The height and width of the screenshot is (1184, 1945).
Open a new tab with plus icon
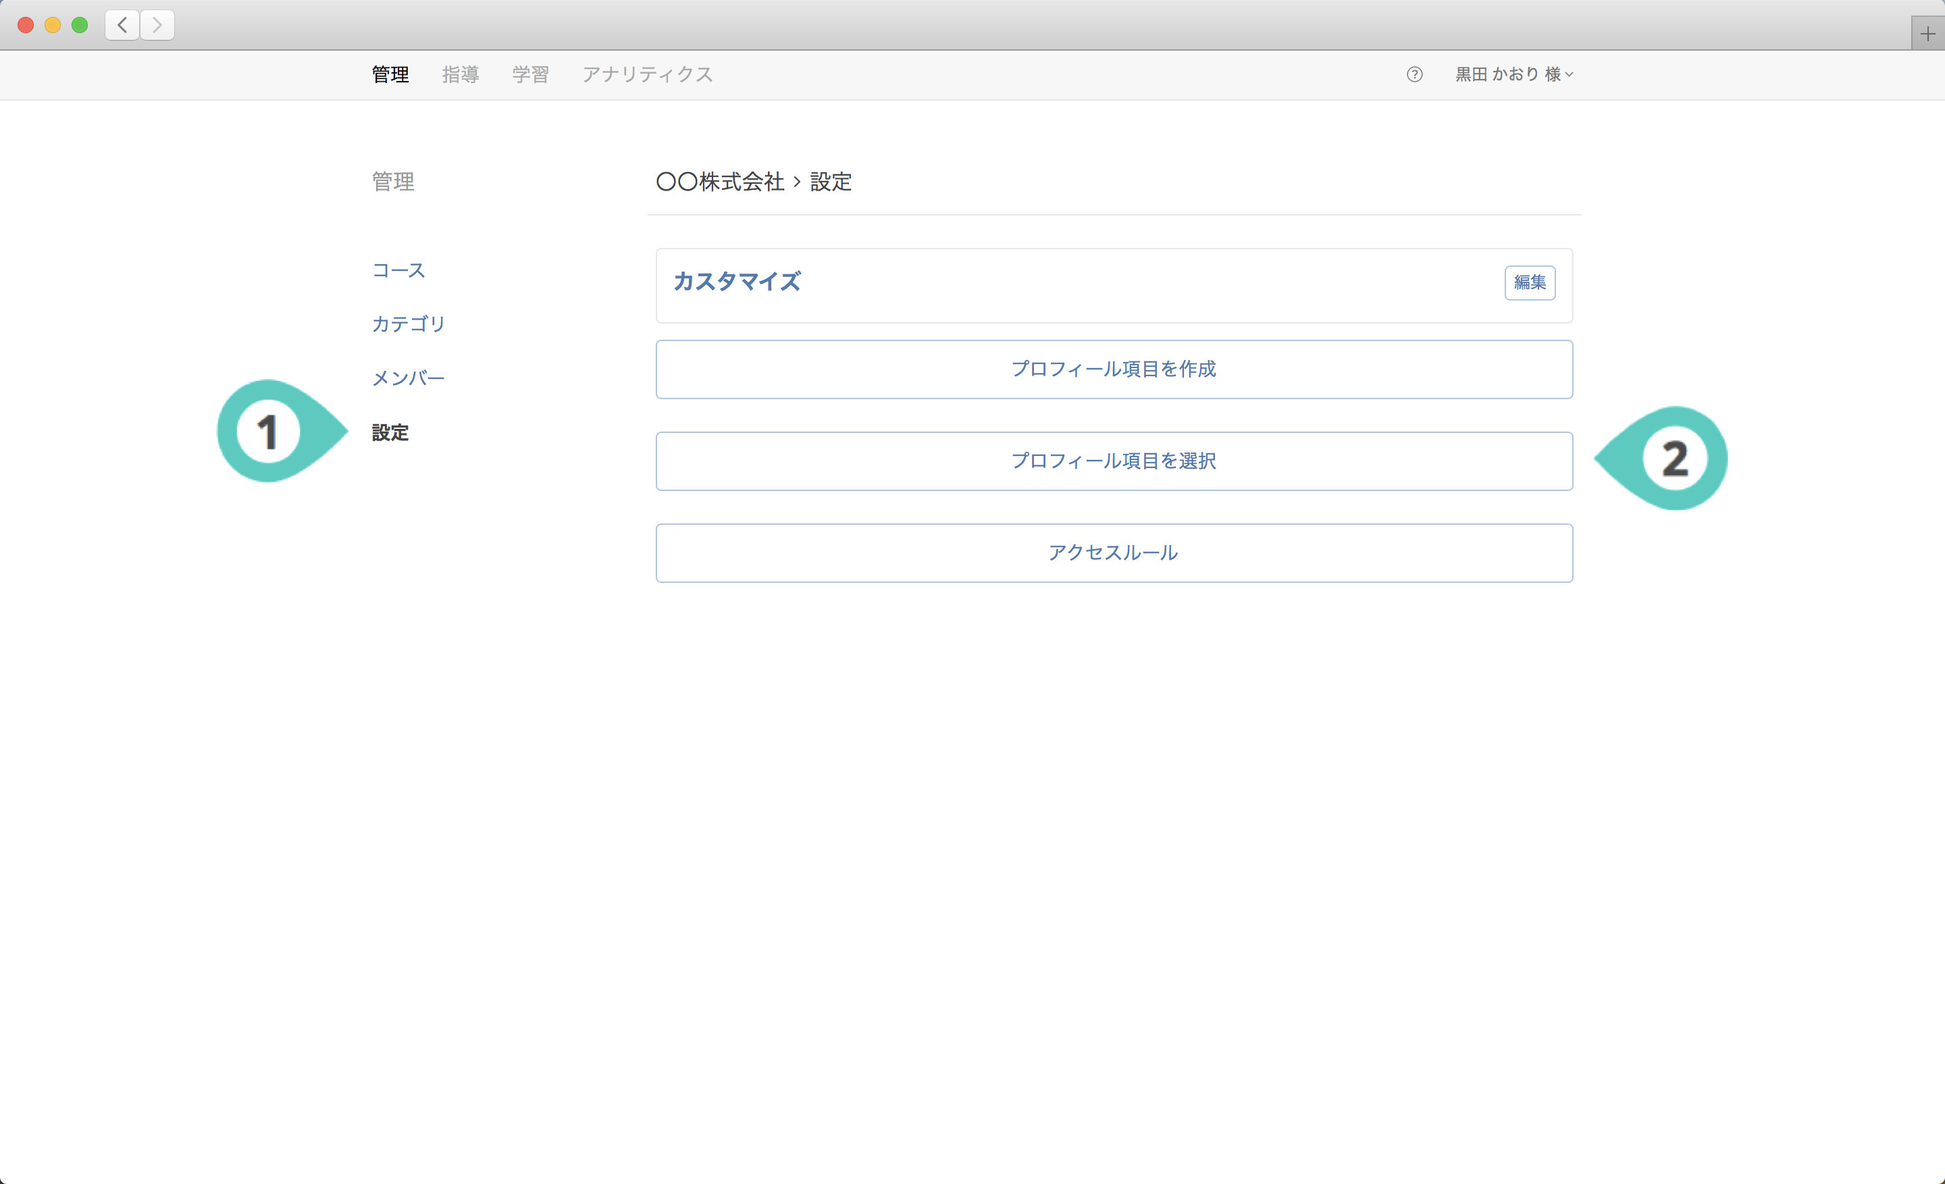(x=1927, y=34)
